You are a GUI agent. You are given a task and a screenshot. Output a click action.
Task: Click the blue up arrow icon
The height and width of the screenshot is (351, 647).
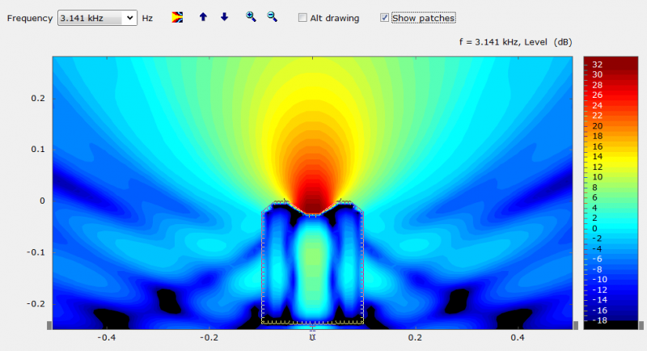pyautogui.click(x=203, y=17)
